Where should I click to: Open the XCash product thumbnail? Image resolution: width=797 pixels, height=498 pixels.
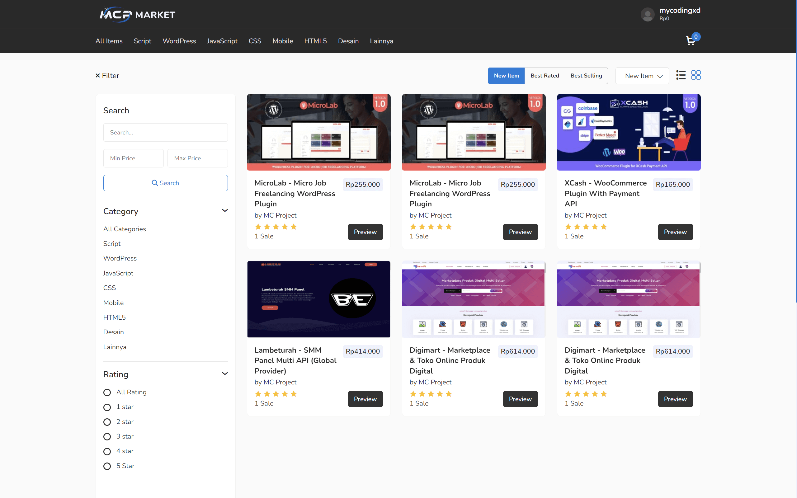[x=628, y=132]
